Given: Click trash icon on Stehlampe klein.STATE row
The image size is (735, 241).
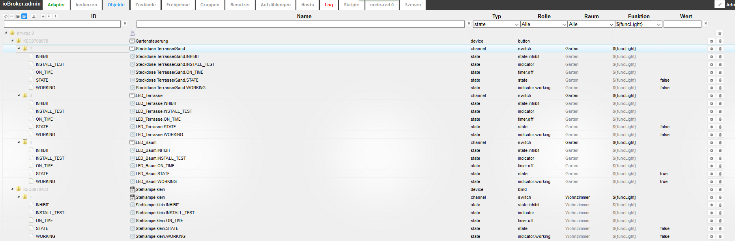Looking at the screenshot, I should click(x=720, y=229).
